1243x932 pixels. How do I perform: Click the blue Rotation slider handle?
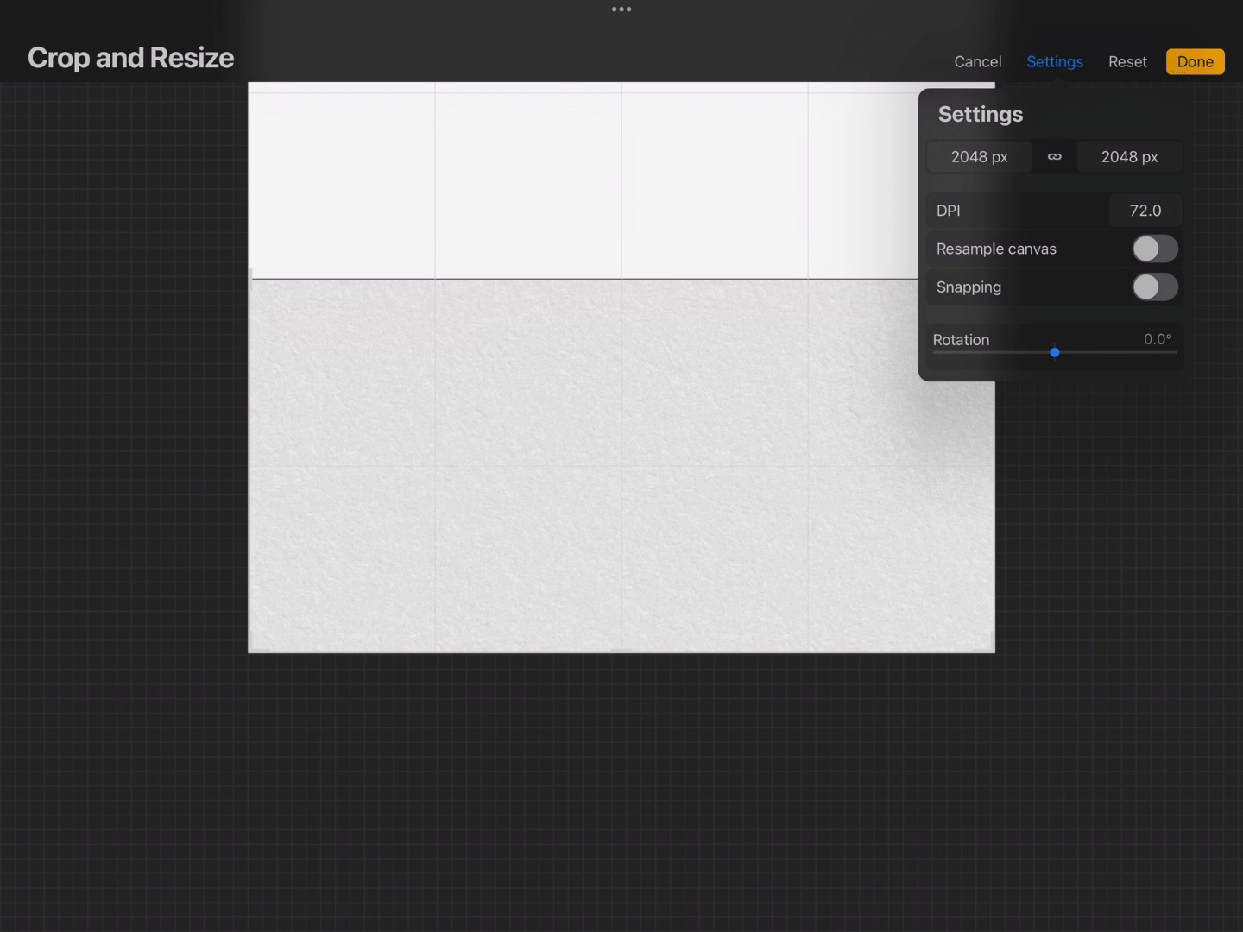(x=1054, y=353)
